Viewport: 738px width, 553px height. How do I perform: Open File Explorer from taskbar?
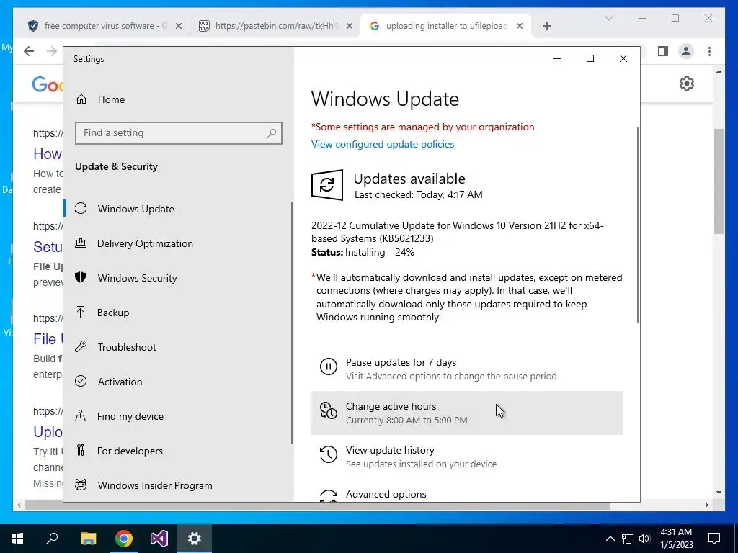coord(88,539)
